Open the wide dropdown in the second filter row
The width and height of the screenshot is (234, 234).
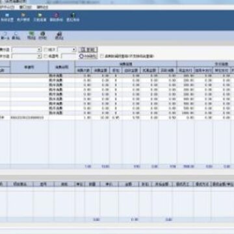click(x=27, y=57)
